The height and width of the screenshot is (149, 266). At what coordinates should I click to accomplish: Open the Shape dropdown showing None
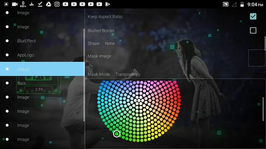click(110, 43)
